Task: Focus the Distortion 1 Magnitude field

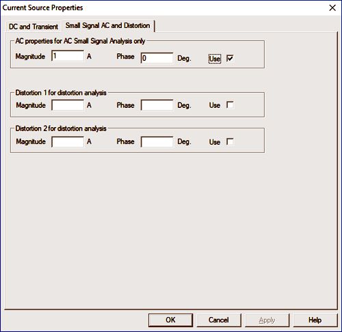Action: [68, 105]
